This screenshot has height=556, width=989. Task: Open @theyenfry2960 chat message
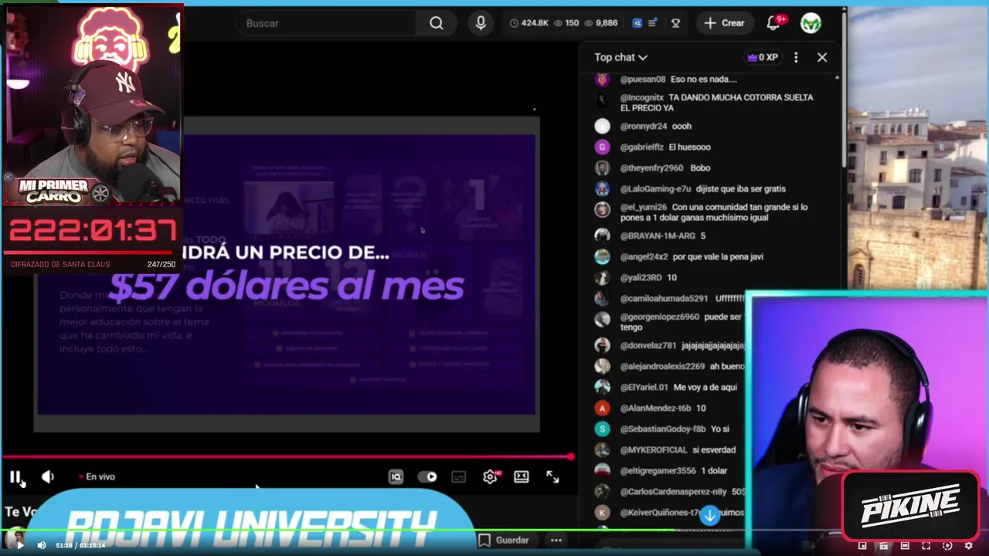click(664, 168)
